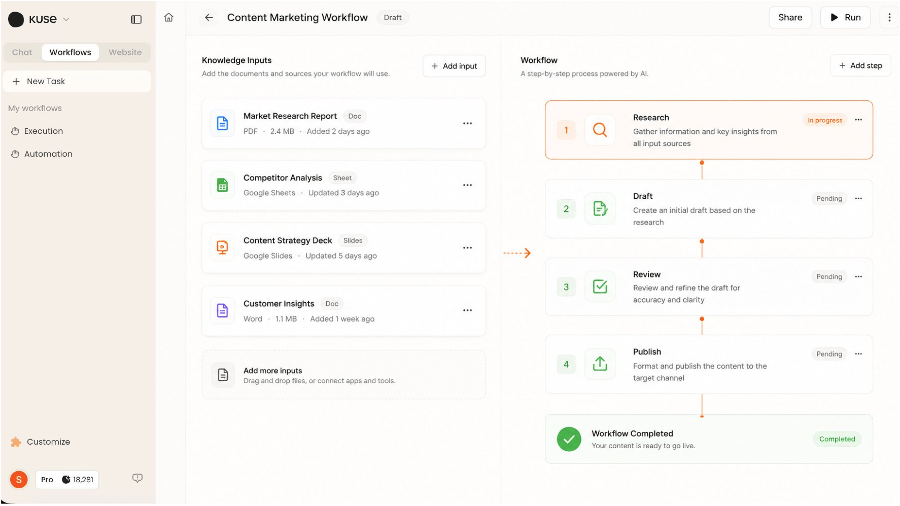Click the Research step magnifier icon
Image resolution: width=900 pixels, height=506 pixels.
pyautogui.click(x=600, y=130)
